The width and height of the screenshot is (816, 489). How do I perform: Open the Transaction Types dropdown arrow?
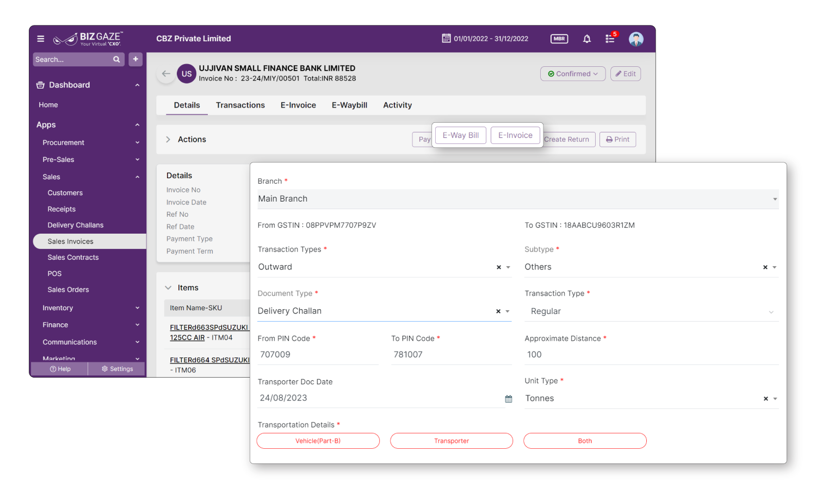[x=508, y=267]
